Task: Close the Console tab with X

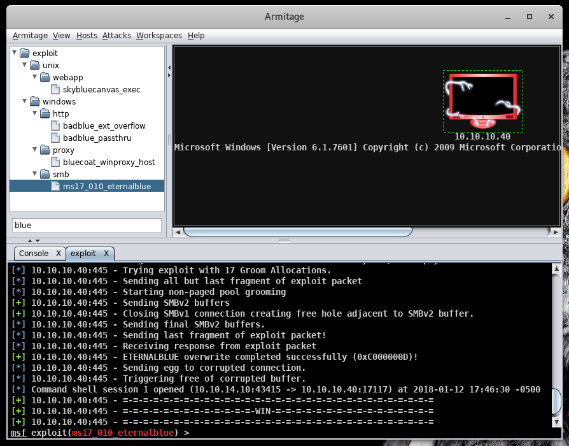Action: tap(59, 254)
